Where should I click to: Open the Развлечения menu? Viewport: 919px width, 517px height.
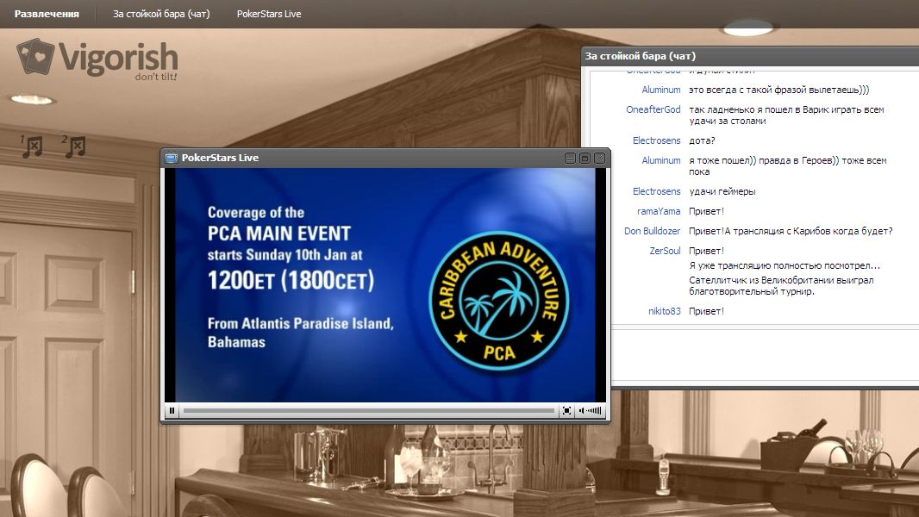point(47,14)
